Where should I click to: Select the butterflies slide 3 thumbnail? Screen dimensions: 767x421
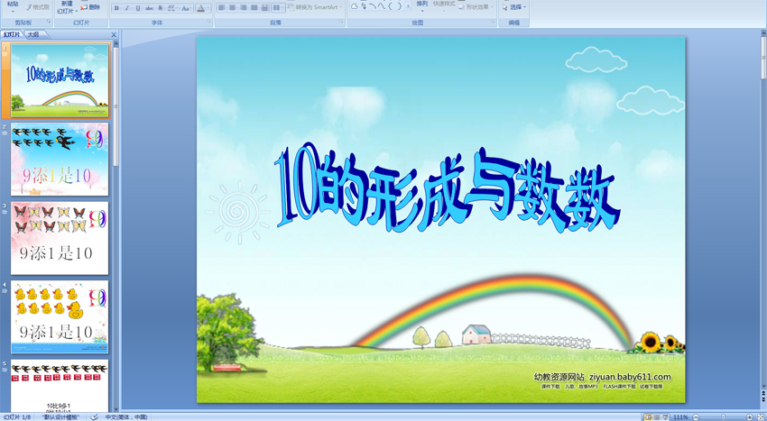click(x=60, y=238)
